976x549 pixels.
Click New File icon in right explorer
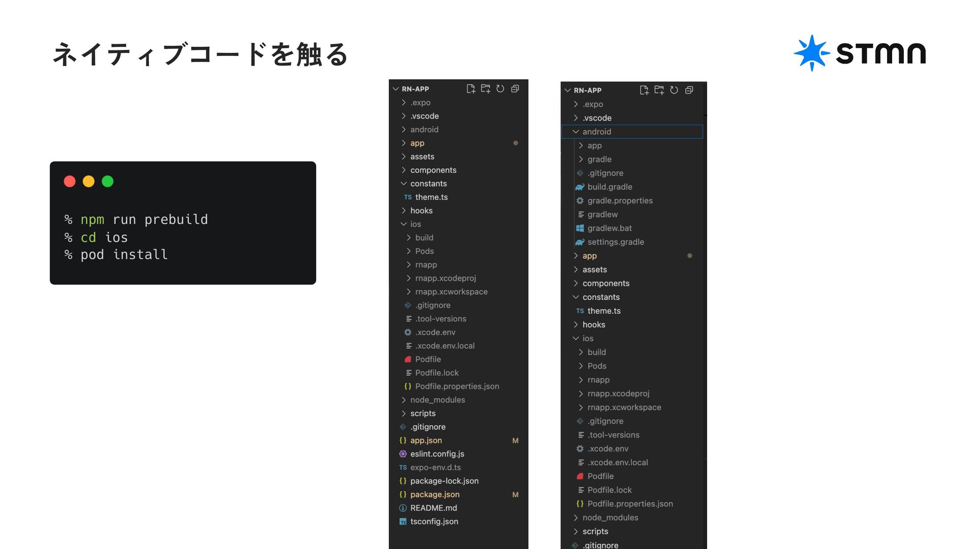(644, 90)
